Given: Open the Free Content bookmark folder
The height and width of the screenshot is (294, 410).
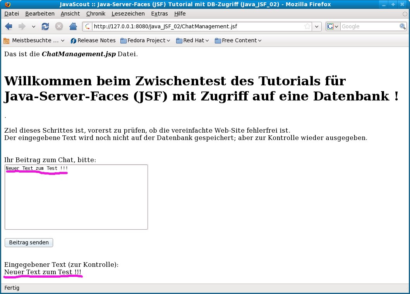Looking at the screenshot, I should pos(238,40).
